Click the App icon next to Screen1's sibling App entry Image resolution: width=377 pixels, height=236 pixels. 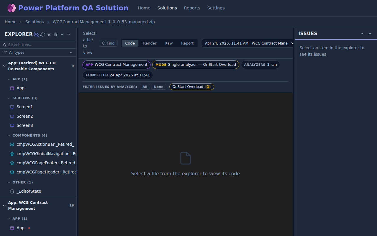[12, 88]
